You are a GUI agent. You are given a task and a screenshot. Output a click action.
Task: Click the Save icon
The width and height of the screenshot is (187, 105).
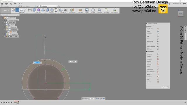[11, 4]
